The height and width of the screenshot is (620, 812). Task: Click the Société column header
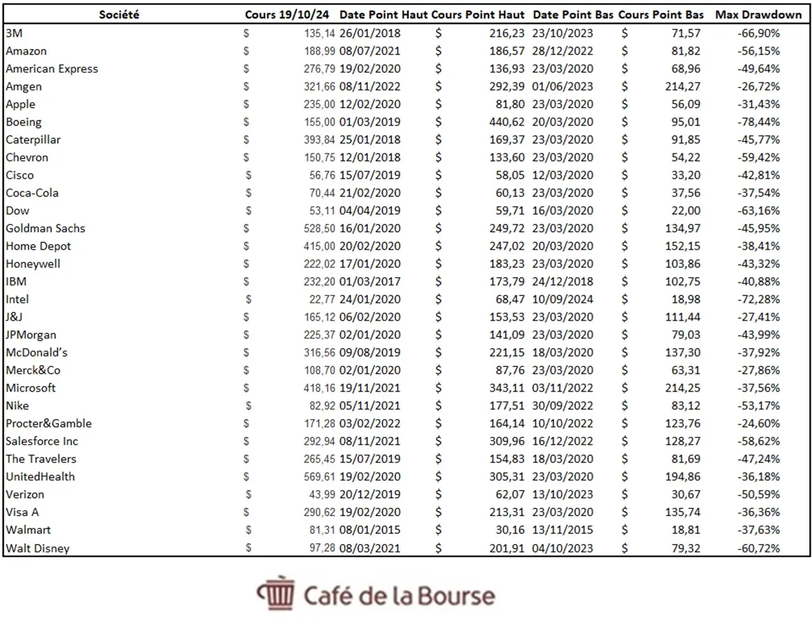[x=119, y=15]
